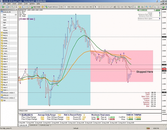The height and width of the screenshot is (130, 167).
Task: Switch chart to H4 timeframe
Action: pos(80,7)
